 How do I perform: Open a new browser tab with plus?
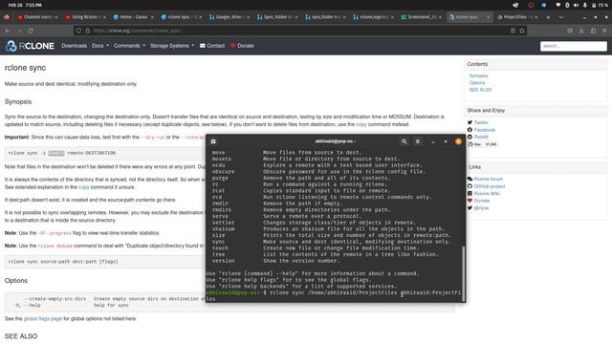(x=548, y=17)
